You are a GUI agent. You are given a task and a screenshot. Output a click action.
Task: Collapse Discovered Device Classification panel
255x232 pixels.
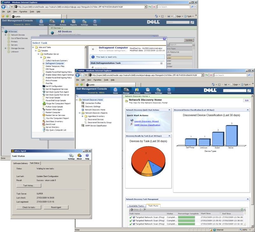pos(248,110)
